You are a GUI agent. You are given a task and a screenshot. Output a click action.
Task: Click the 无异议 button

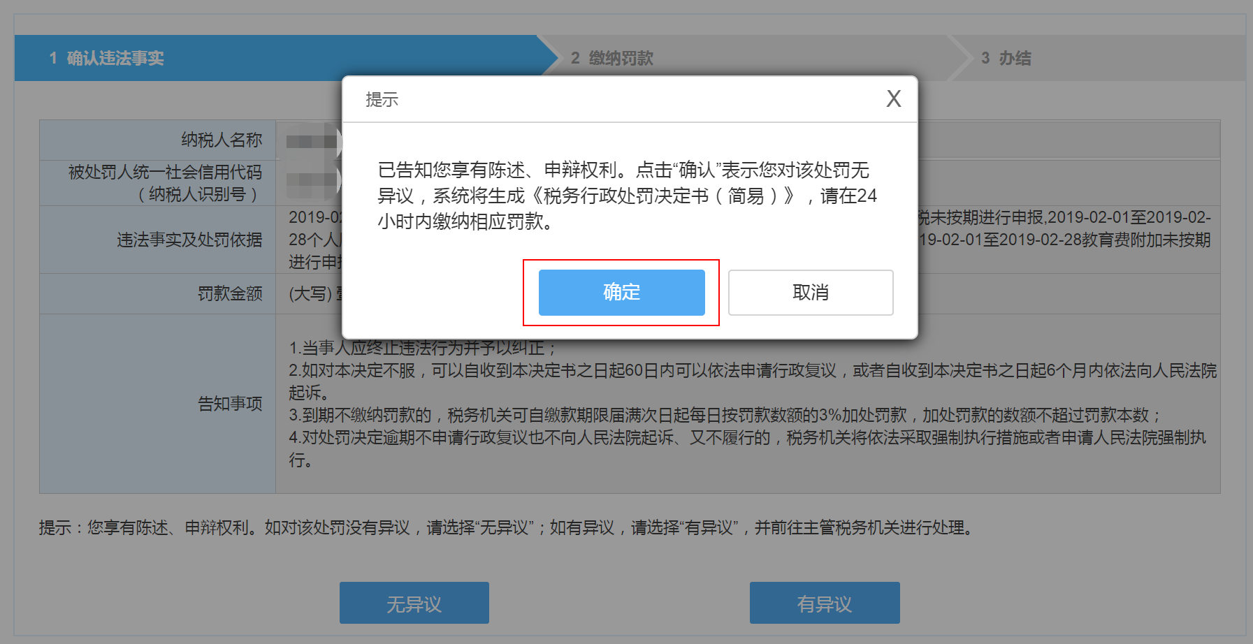[414, 603]
